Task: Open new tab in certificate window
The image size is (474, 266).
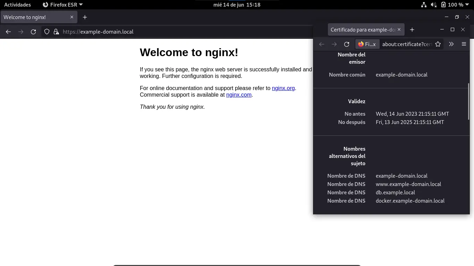Action: [412, 30]
